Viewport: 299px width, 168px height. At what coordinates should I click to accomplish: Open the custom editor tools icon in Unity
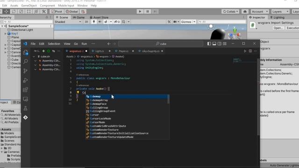(43, 11)
